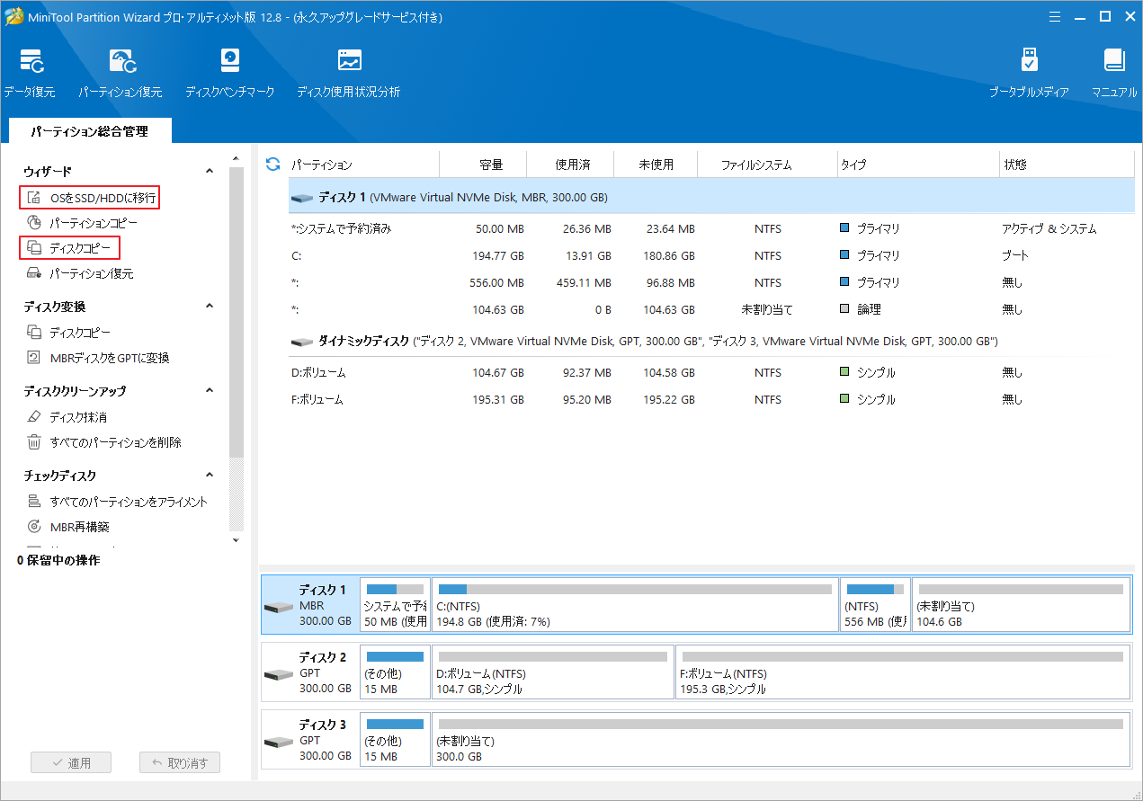Collapse the ディスククリーンアップ section
Viewport: 1143px width, 801px height.
pyautogui.click(x=210, y=391)
